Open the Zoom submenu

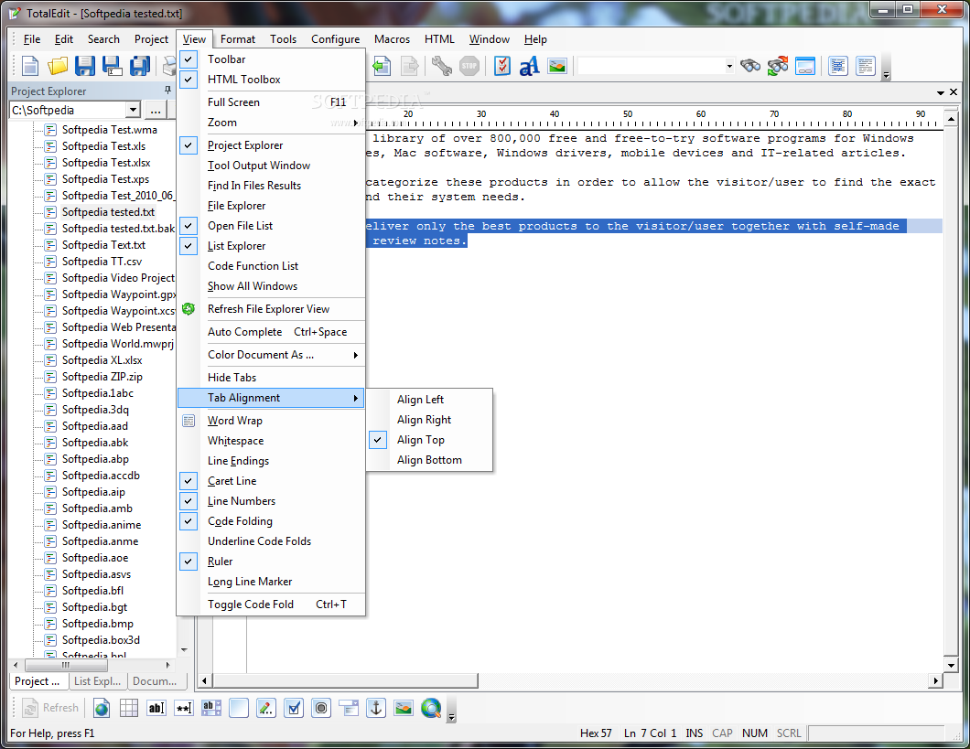coord(271,123)
